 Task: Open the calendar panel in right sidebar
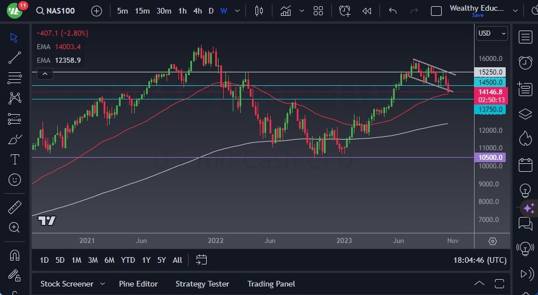[x=526, y=165]
